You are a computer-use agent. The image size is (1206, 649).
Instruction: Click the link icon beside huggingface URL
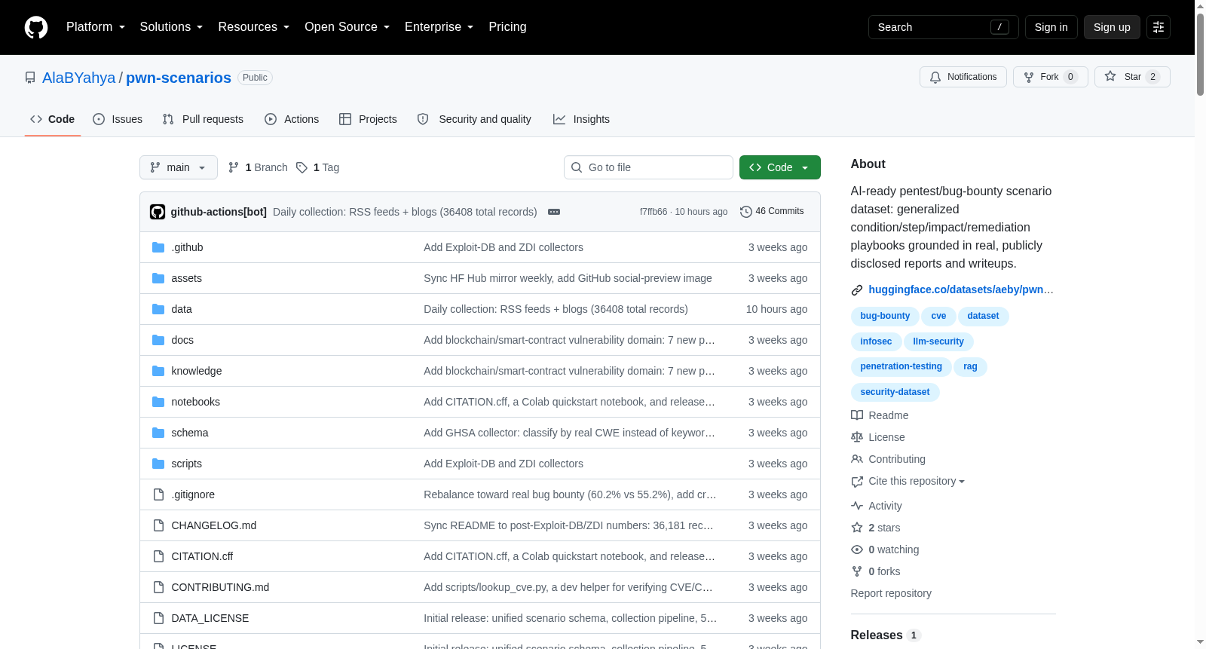[857, 290]
